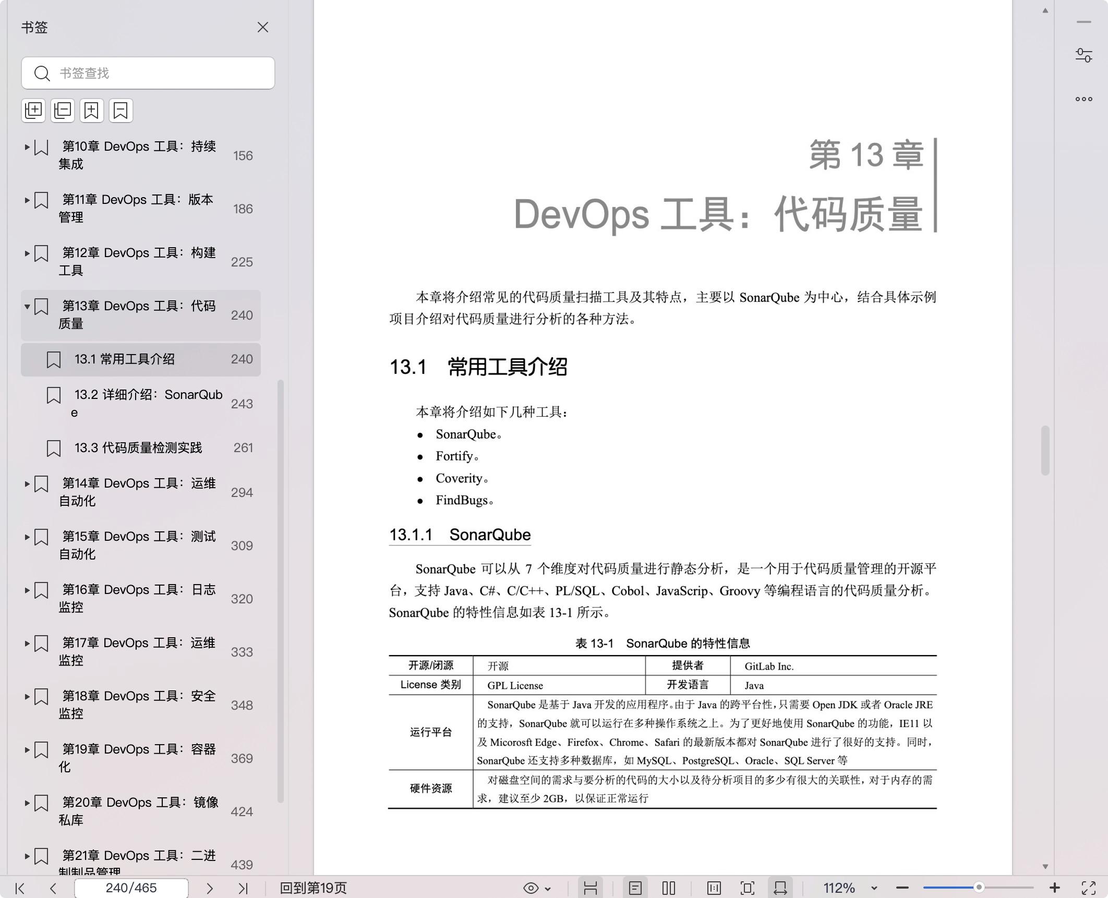Add a new bookmark icon
This screenshot has width=1108, height=898.
click(x=92, y=111)
